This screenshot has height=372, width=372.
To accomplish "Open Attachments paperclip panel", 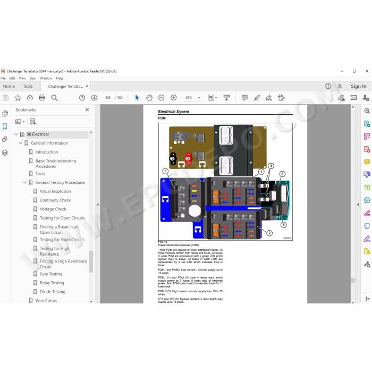I will point(5,139).
